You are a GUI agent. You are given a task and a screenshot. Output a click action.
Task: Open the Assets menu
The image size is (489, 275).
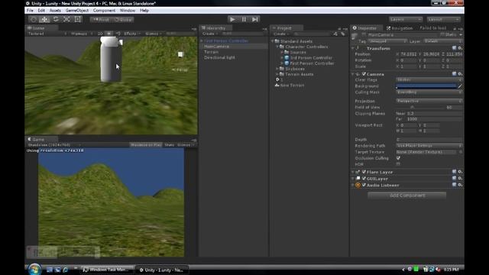pyautogui.click(x=55, y=10)
